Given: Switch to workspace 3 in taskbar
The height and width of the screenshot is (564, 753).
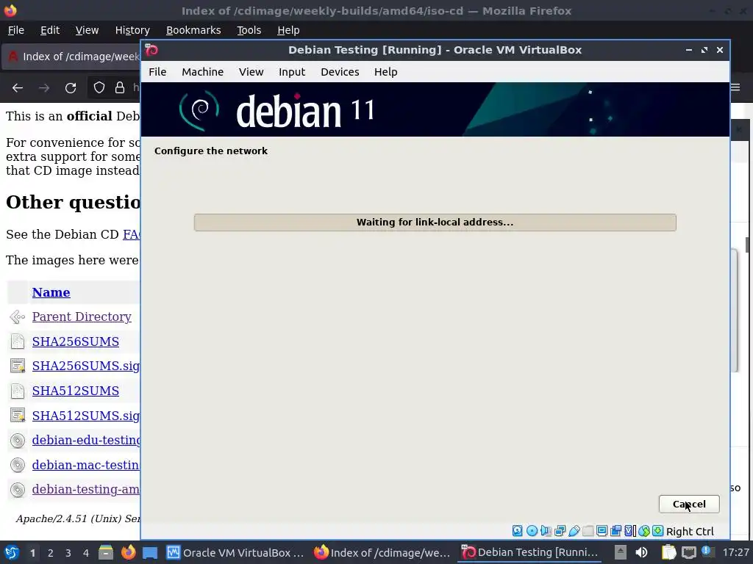Looking at the screenshot, I should [68, 553].
